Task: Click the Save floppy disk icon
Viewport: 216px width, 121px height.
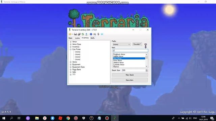Action: pos(75,34)
